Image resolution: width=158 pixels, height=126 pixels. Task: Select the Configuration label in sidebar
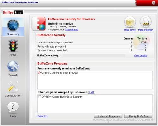click(13, 96)
